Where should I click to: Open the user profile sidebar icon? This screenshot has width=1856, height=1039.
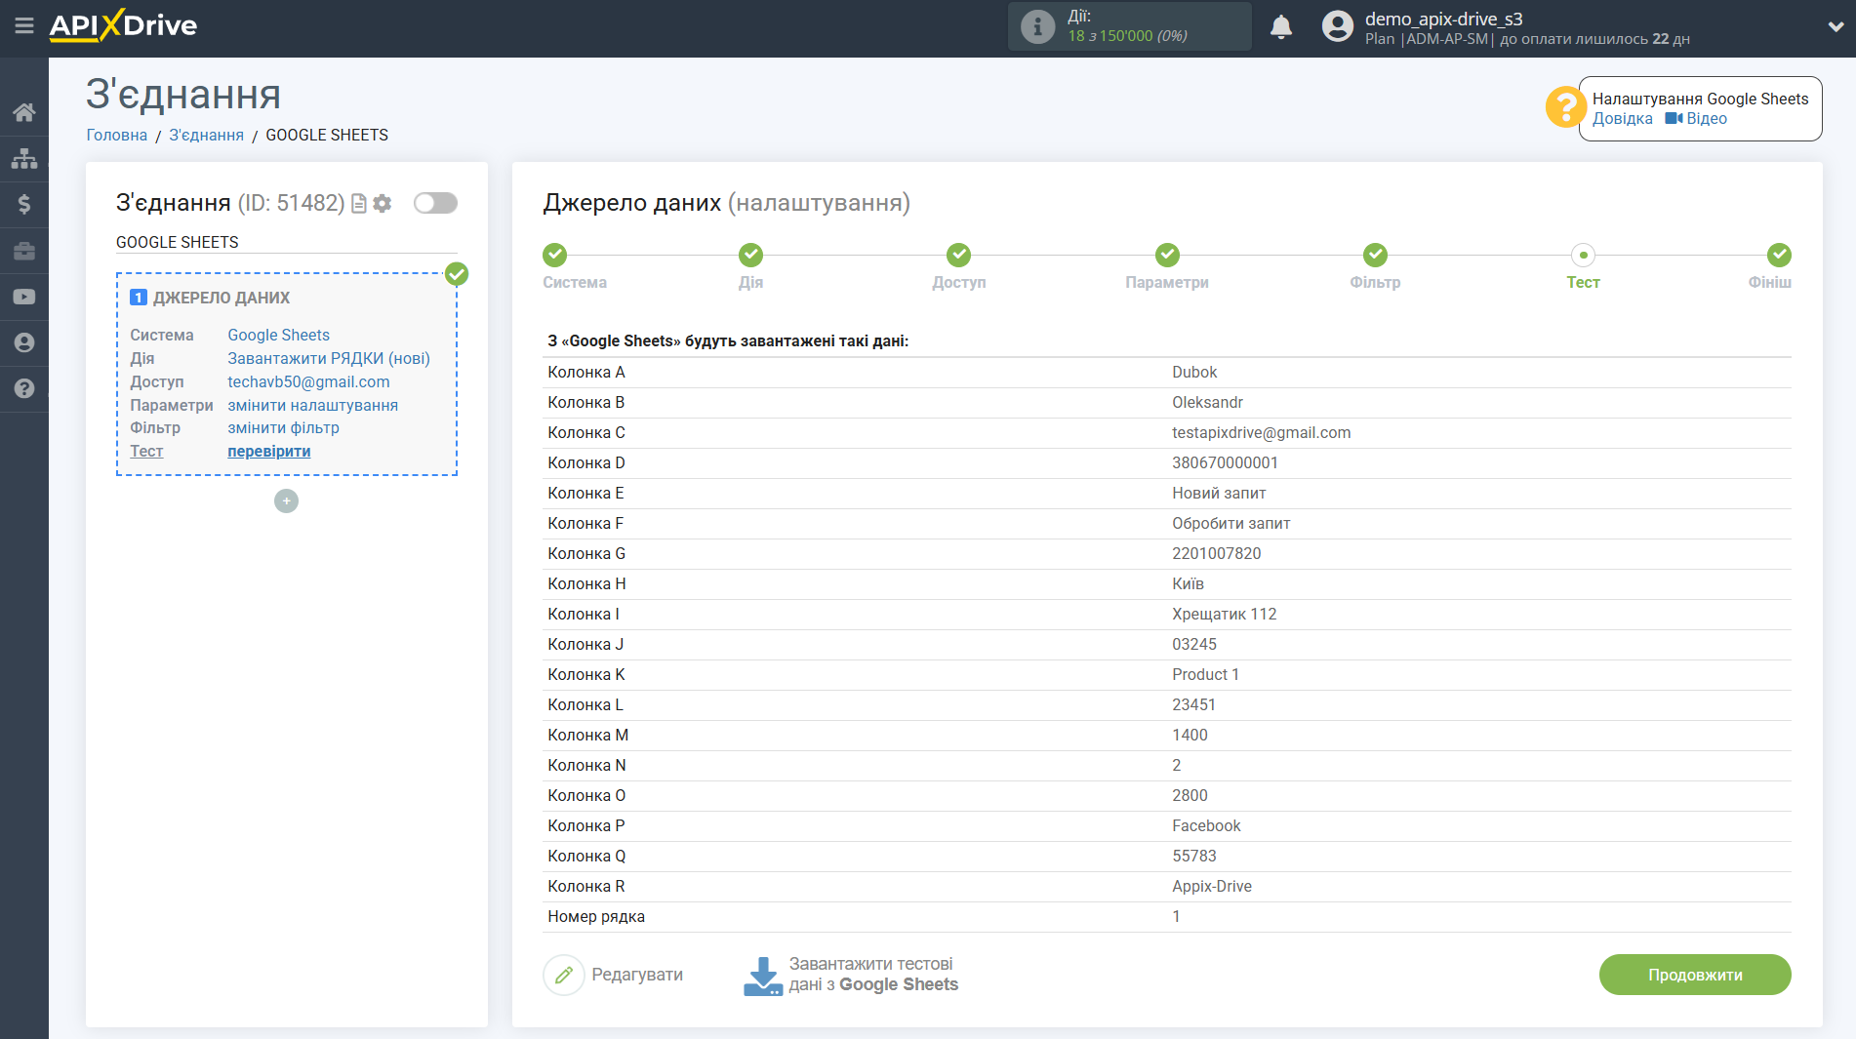pos(24,342)
